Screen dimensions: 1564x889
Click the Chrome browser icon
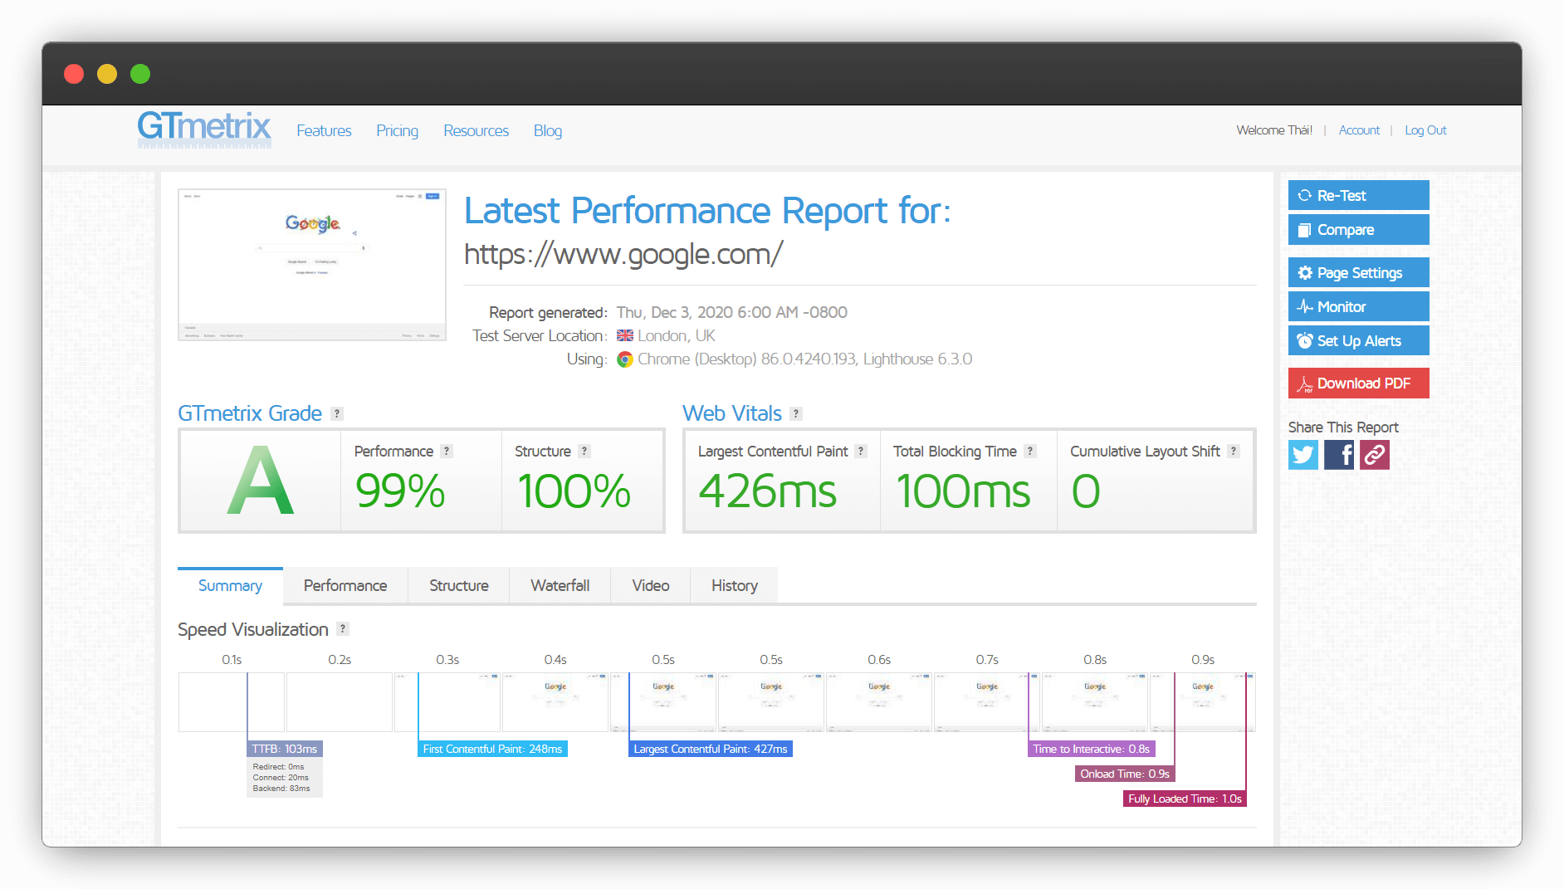pyautogui.click(x=625, y=359)
